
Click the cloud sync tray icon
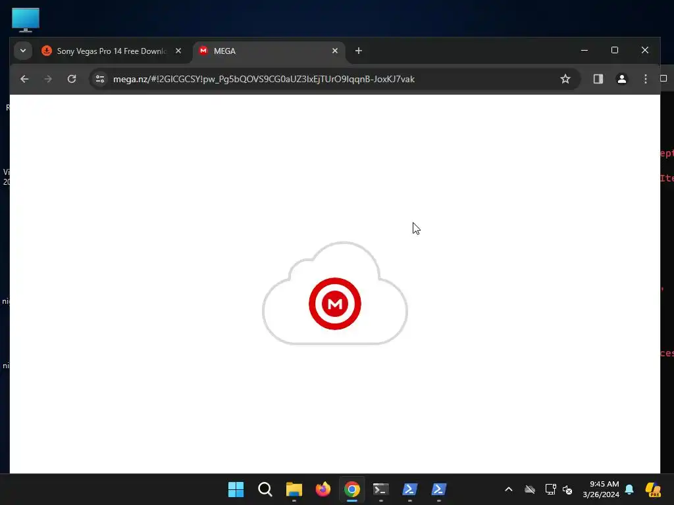pos(530,489)
